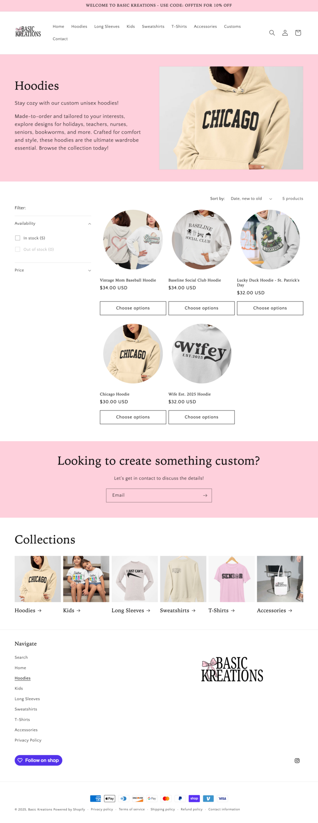Open the T-Shirts collection thumbnail
The width and height of the screenshot is (318, 823).
click(x=231, y=579)
